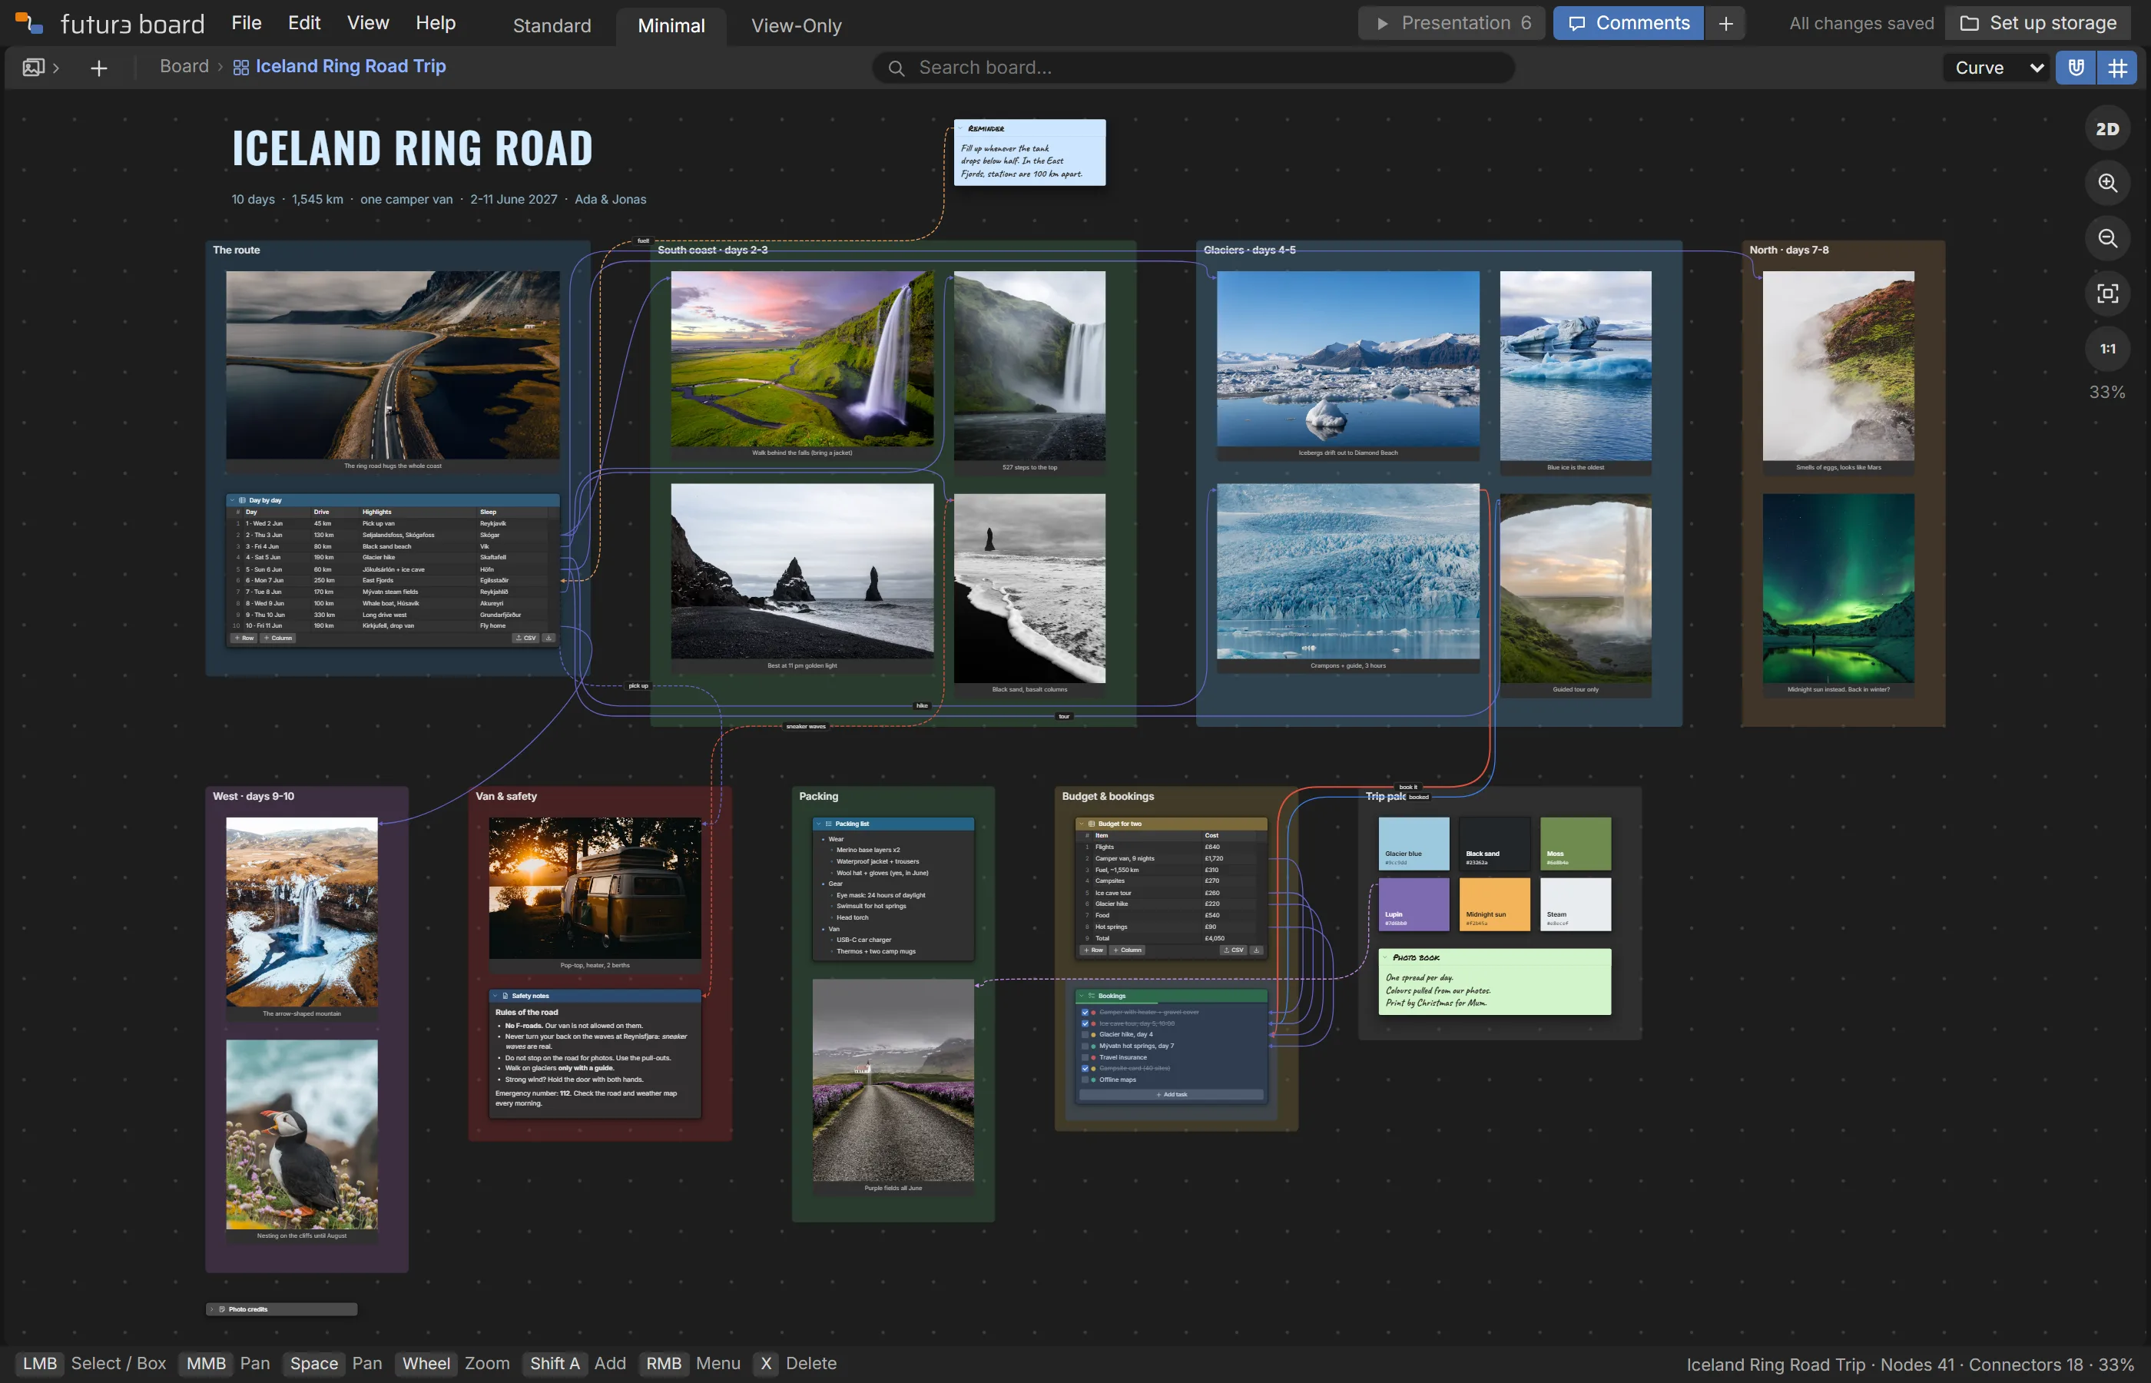
Task: Click the magnet snap icon
Action: [2076, 68]
